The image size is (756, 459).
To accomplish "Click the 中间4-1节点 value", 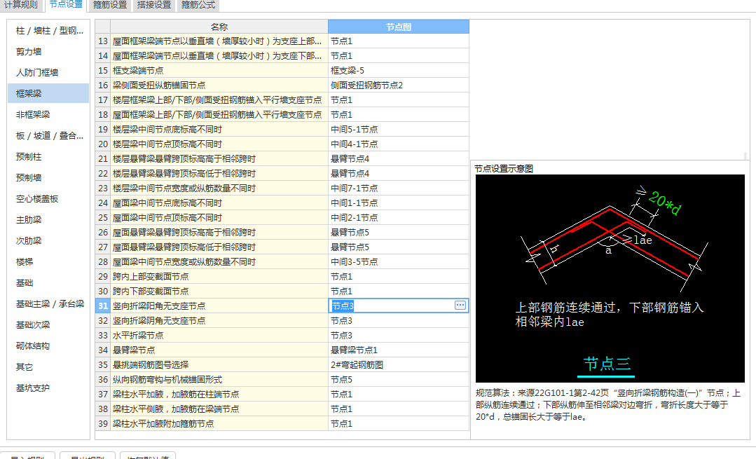I will pos(398,144).
